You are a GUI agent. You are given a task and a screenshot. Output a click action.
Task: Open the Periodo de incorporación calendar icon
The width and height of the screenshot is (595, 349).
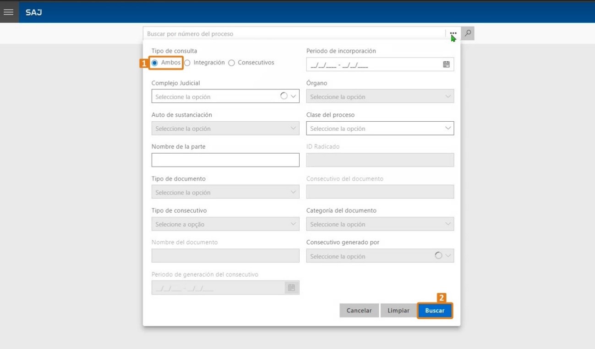446,64
